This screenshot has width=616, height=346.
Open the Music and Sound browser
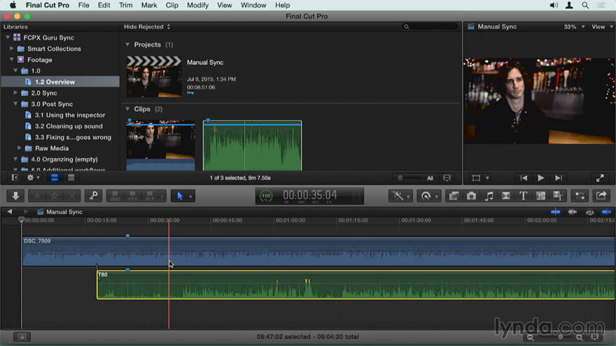(x=489, y=196)
